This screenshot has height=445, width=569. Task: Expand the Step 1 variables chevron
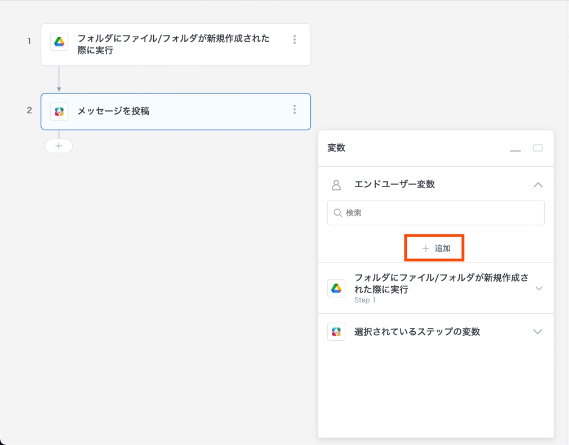(x=539, y=288)
